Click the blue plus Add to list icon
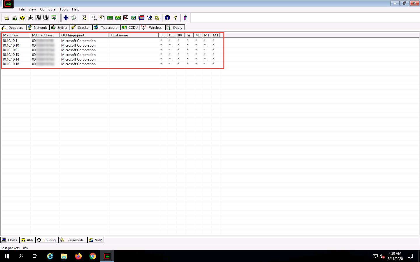The width and height of the screenshot is (420, 262). 66,18
